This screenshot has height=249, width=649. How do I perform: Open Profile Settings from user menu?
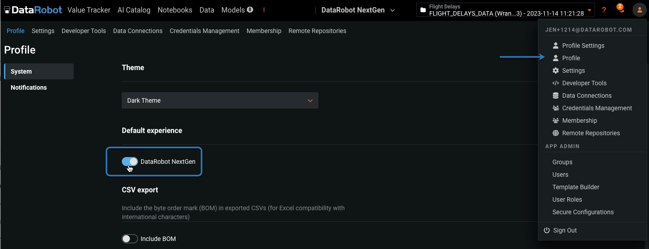click(x=583, y=46)
